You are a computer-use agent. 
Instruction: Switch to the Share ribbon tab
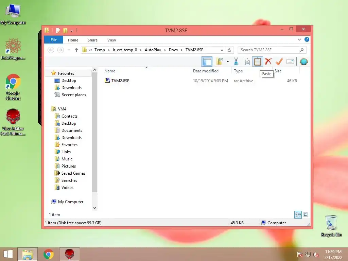92,40
